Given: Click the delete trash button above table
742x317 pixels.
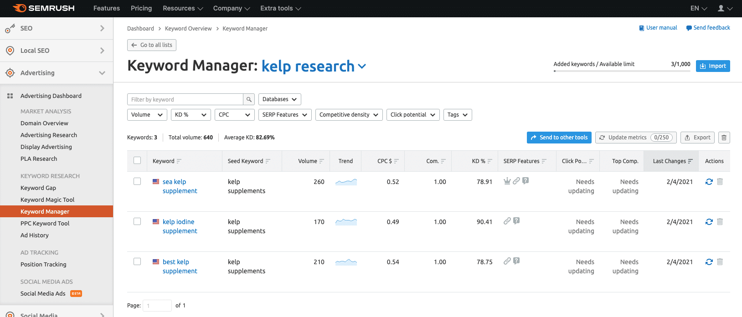Looking at the screenshot, I should click(724, 138).
